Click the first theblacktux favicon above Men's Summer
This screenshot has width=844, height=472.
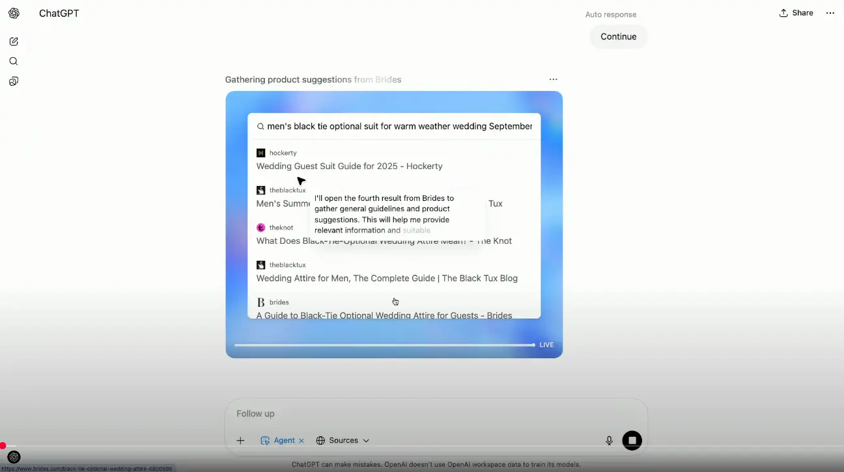pyautogui.click(x=260, y=190)
